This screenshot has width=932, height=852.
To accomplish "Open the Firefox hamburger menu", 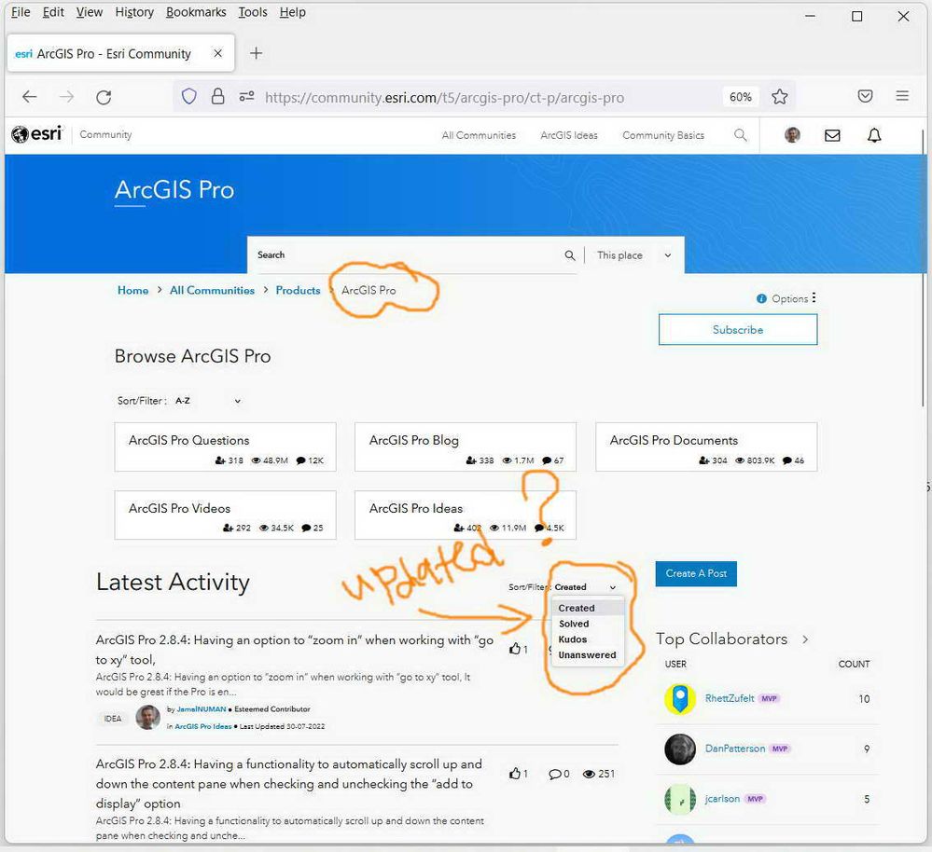I will point(902,96).
